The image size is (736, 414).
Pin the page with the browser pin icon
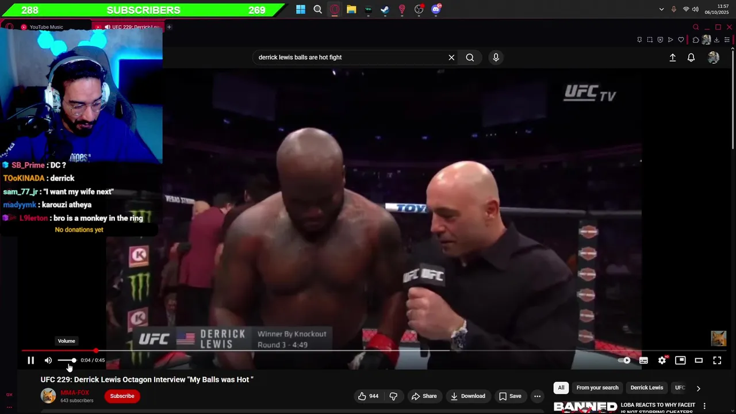(639, 40)
